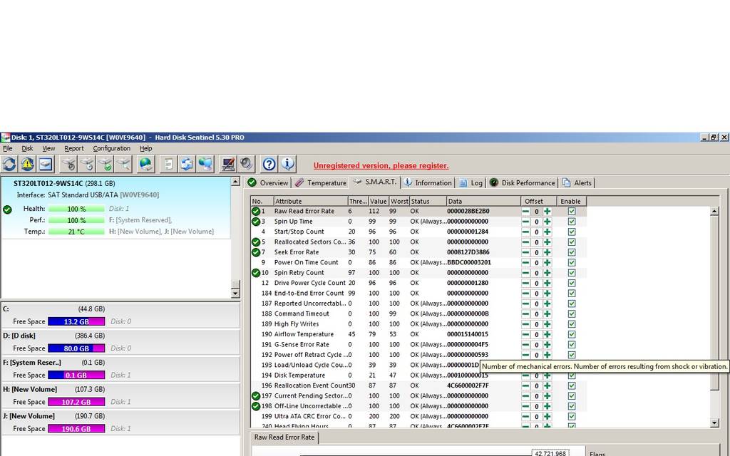Open the Configuration menu
The width and height of the screenshot is (730, 456).
pyautogui.click(x=111, y=149)
